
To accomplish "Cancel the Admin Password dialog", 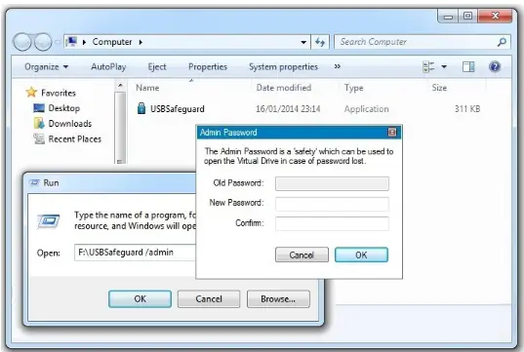I will pos(302,254).
